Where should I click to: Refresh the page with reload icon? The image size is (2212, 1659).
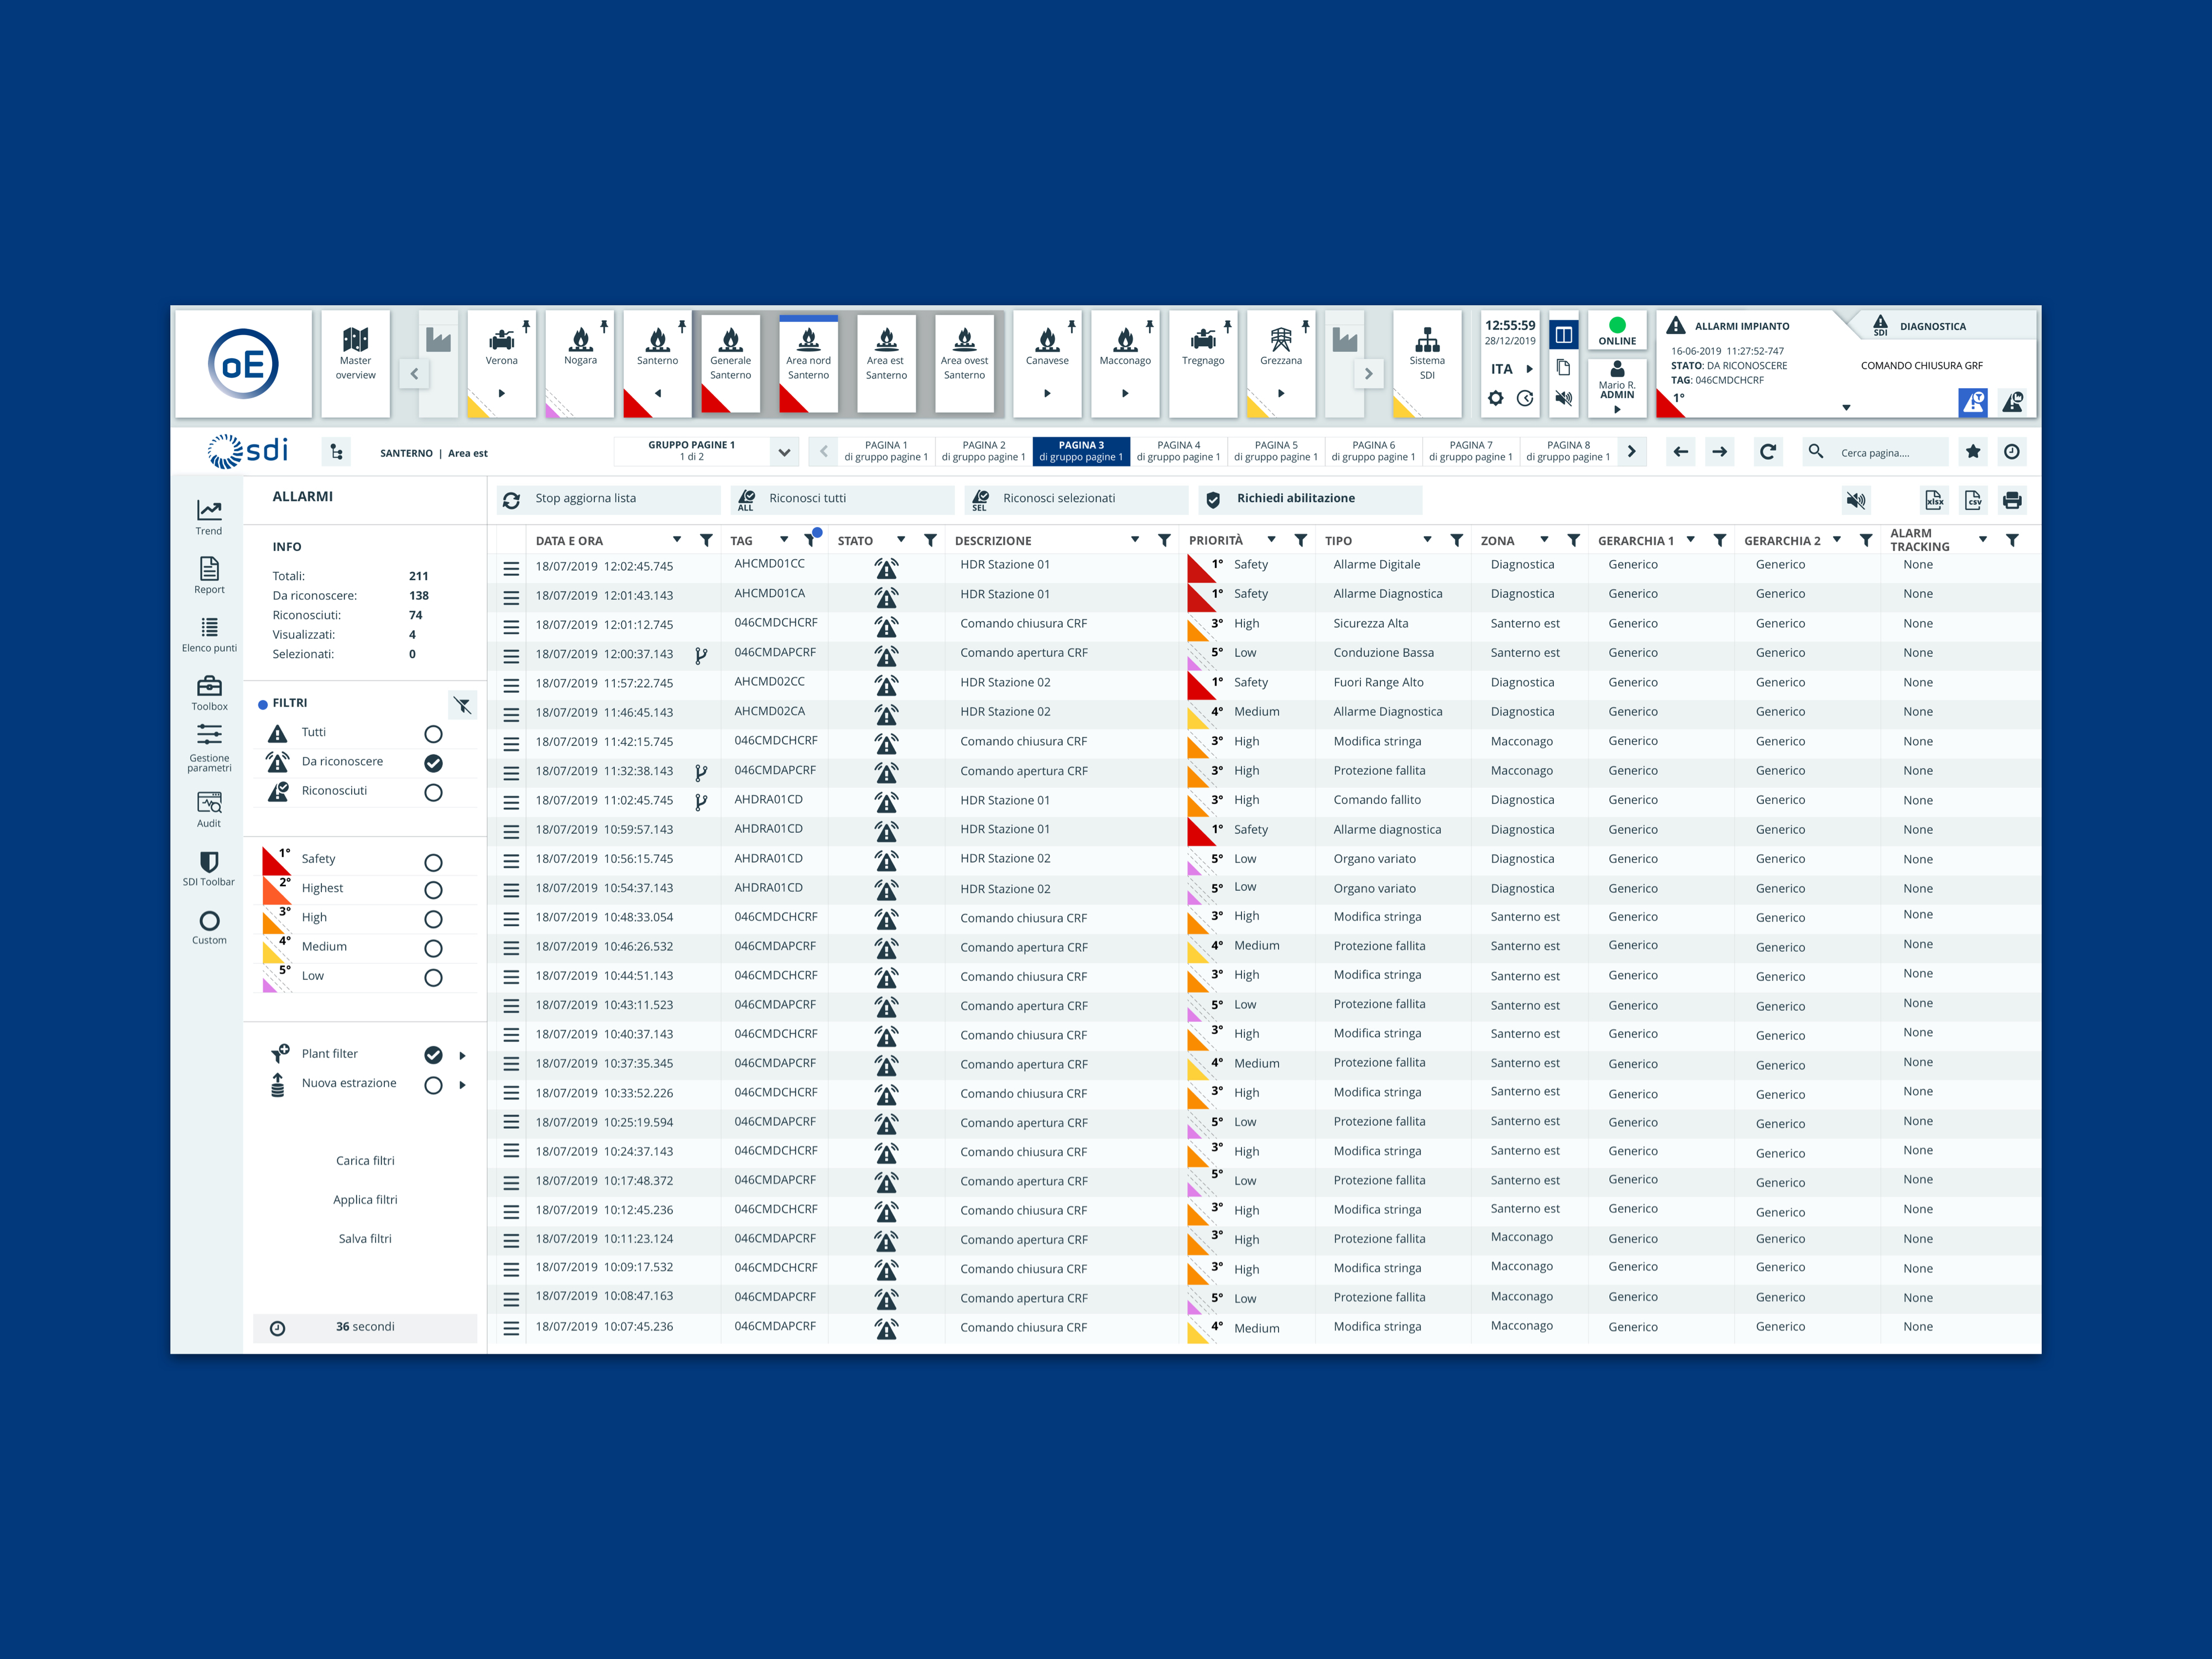[1767, 452]
